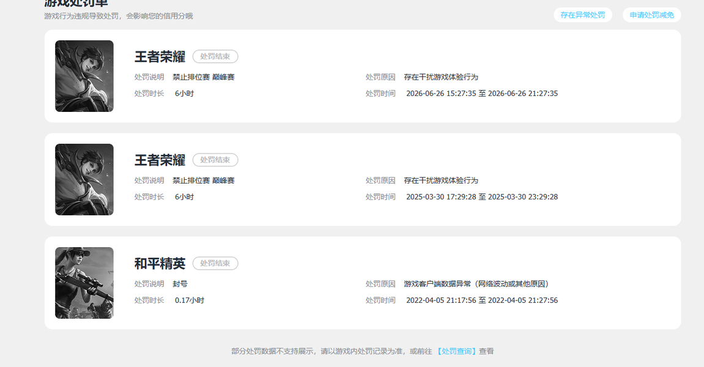The image size is (704, 367).
Task: Click the 0.17小时 penalty duration value
Action: tap(190, 300)
